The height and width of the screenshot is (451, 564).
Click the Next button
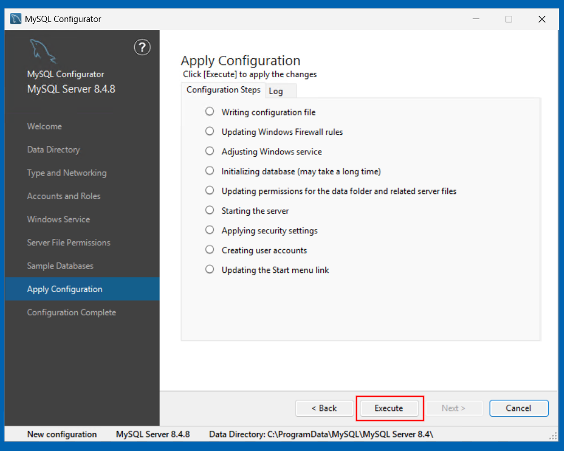tap(453, 408)
